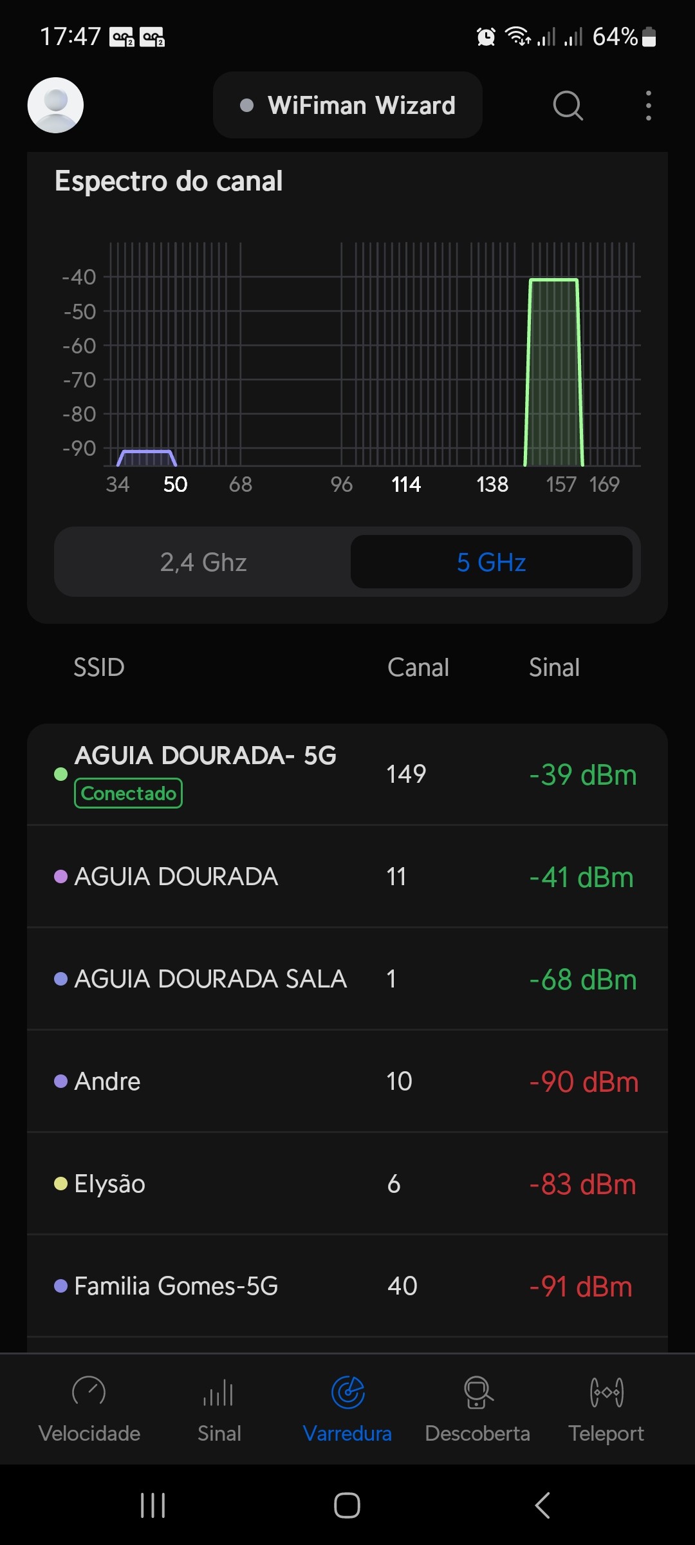The height and width of the screenshot is (1545, 695).
Task: Open the WiFiman Wizard button
Action: tap(347, 105)
